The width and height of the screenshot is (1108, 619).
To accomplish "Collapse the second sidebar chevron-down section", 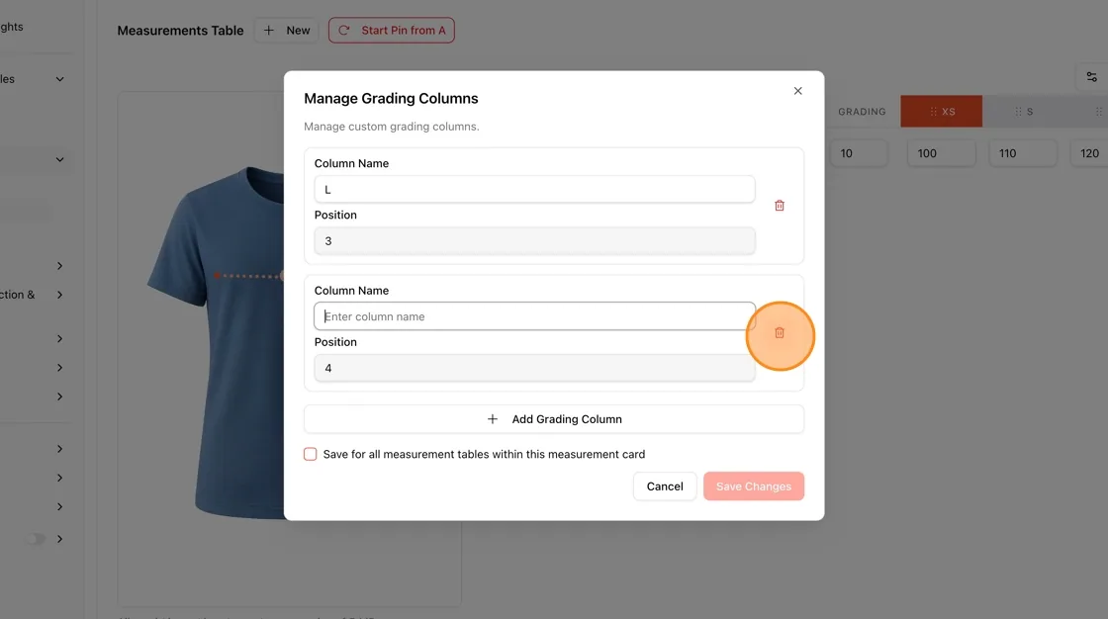I will click(x=60, y=160).
